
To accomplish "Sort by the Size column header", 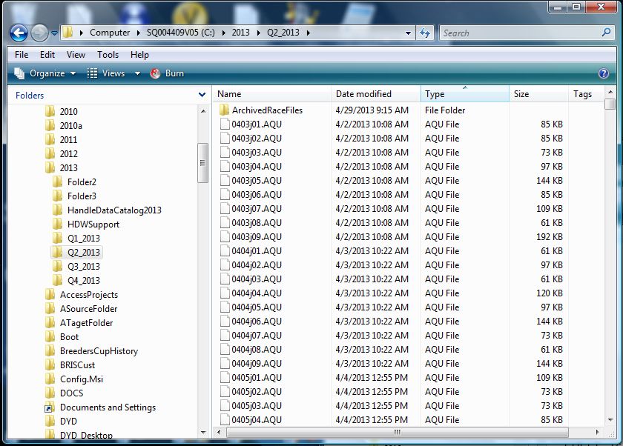I will pyautogui.click(x=538, y=94).
